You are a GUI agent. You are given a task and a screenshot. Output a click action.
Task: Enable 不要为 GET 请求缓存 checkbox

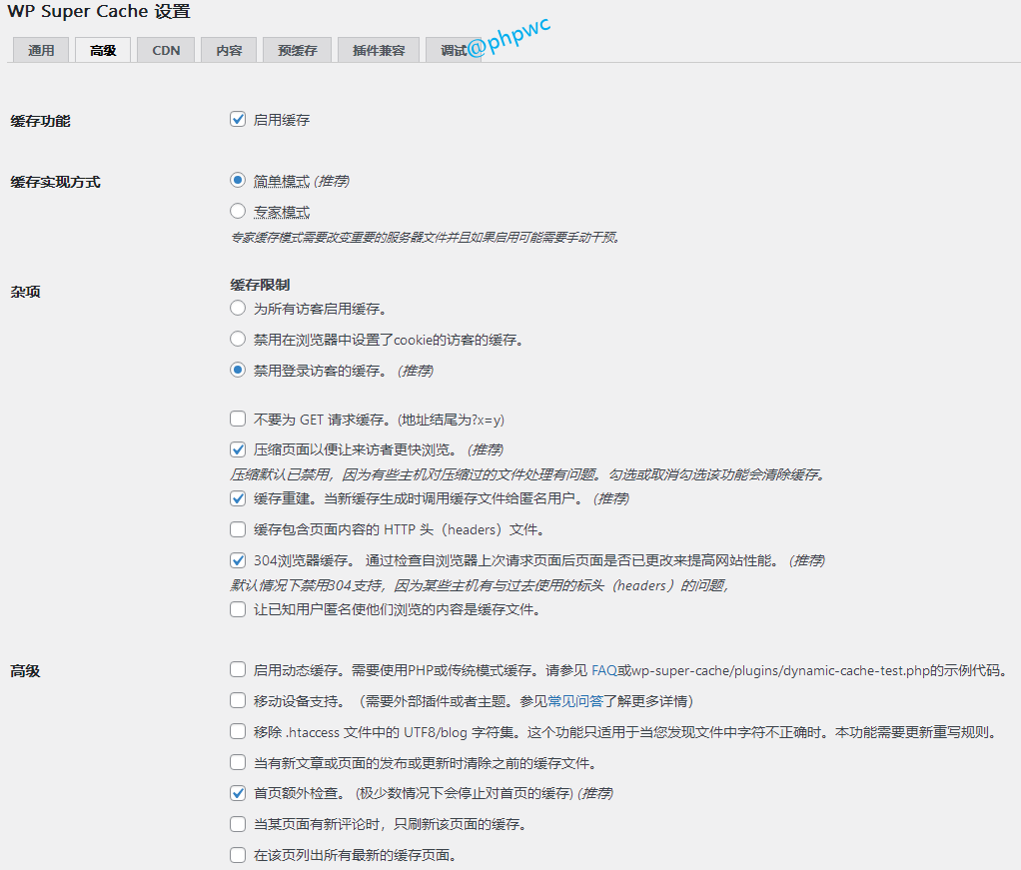pyautogui.click(x=238, y=419)
